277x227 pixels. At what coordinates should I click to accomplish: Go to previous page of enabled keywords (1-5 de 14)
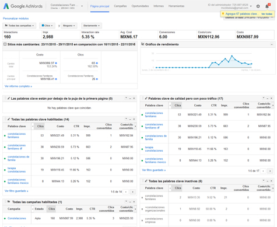click(126, 192)
